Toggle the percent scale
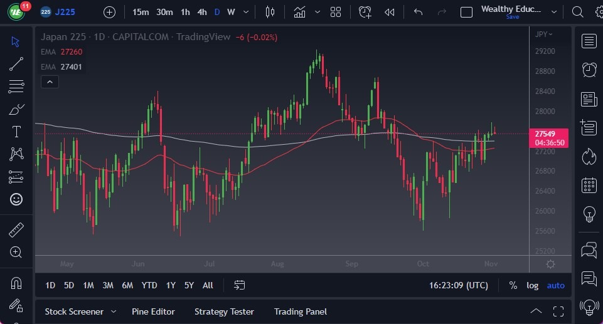 coord(513,285)
